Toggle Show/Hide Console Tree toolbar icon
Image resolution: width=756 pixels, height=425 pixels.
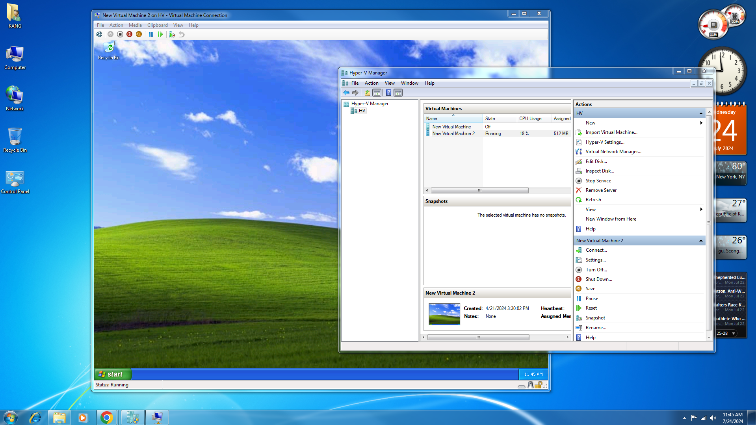[377, 93]
